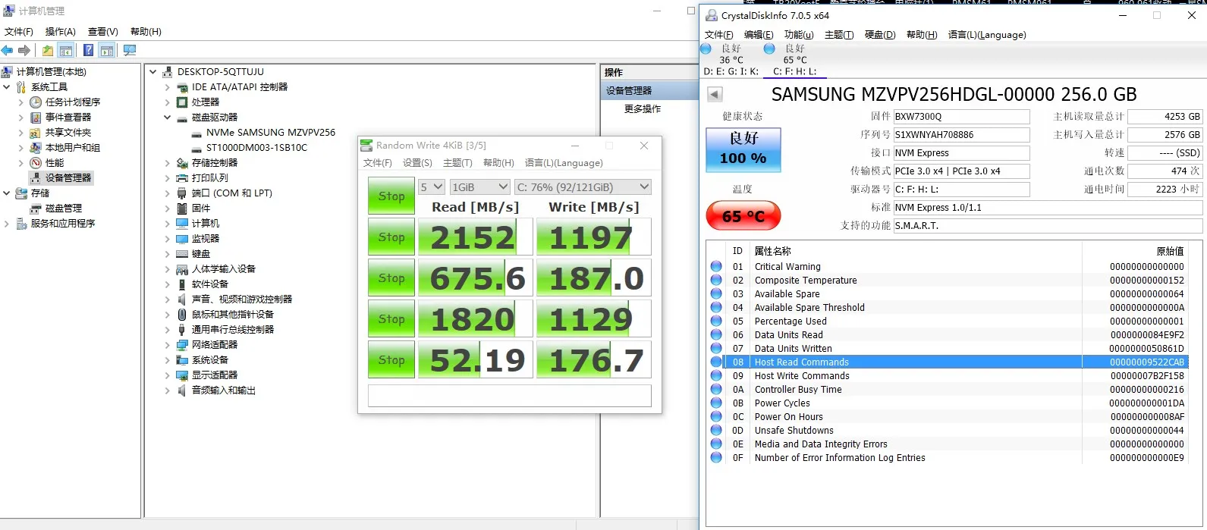Collapse the 磁盘驱动器 tree node
This screenshot has height=530, width=1207.
click(x=168, y=117)
